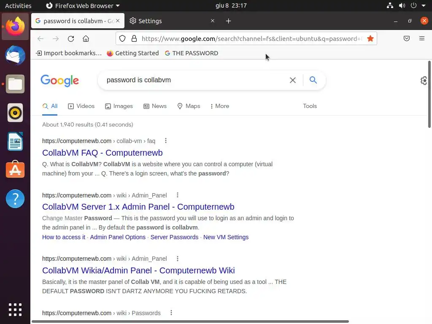Open options for the wiki Passwords result
The image size is (432, 324).
[x=171, y=313]
